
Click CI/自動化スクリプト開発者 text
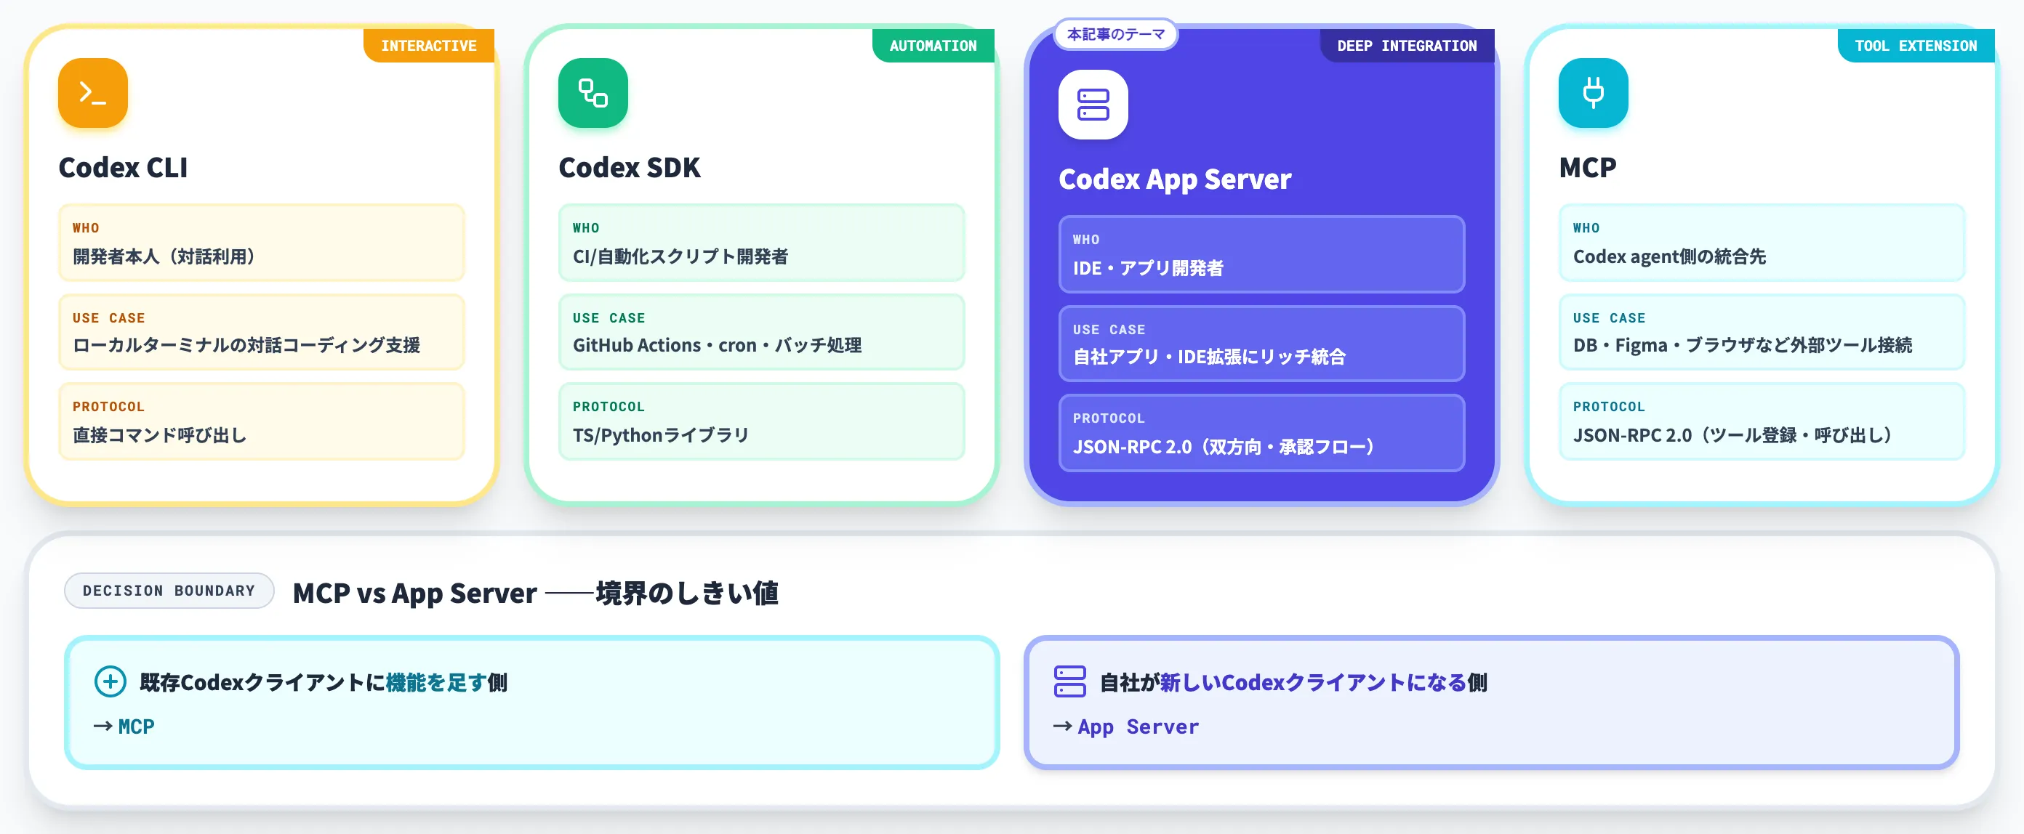(x=680, y=256)
